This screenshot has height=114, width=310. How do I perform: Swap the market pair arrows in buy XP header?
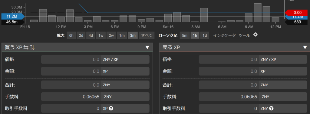(x=26, y=47)
